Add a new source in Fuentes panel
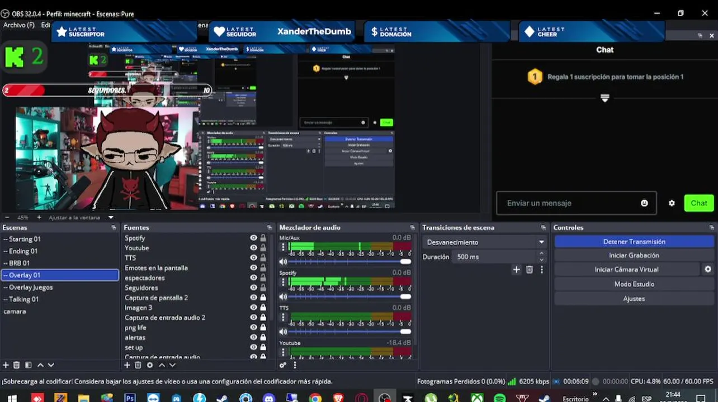The height and width of the screenshot is (402, 718). [127, 365]
